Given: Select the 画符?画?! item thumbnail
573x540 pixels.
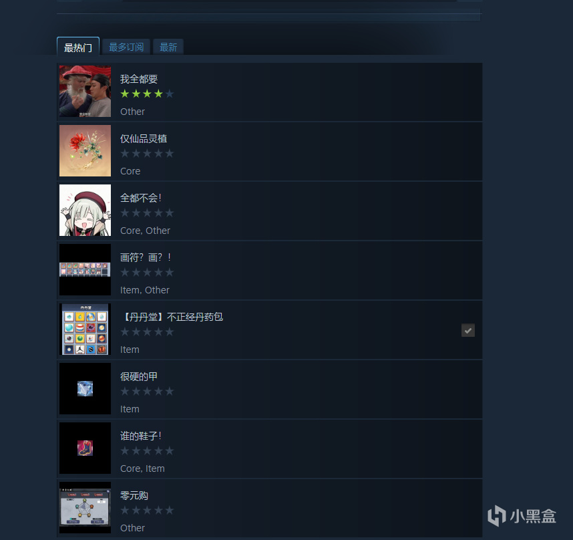Looking at the screenshot, I should [85, 270].
